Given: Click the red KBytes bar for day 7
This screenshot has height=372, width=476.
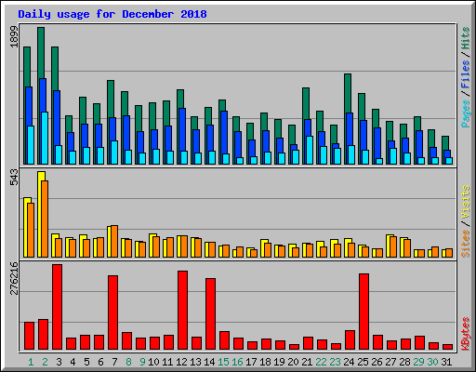Looking at the screenshot, I should (112, 312).
